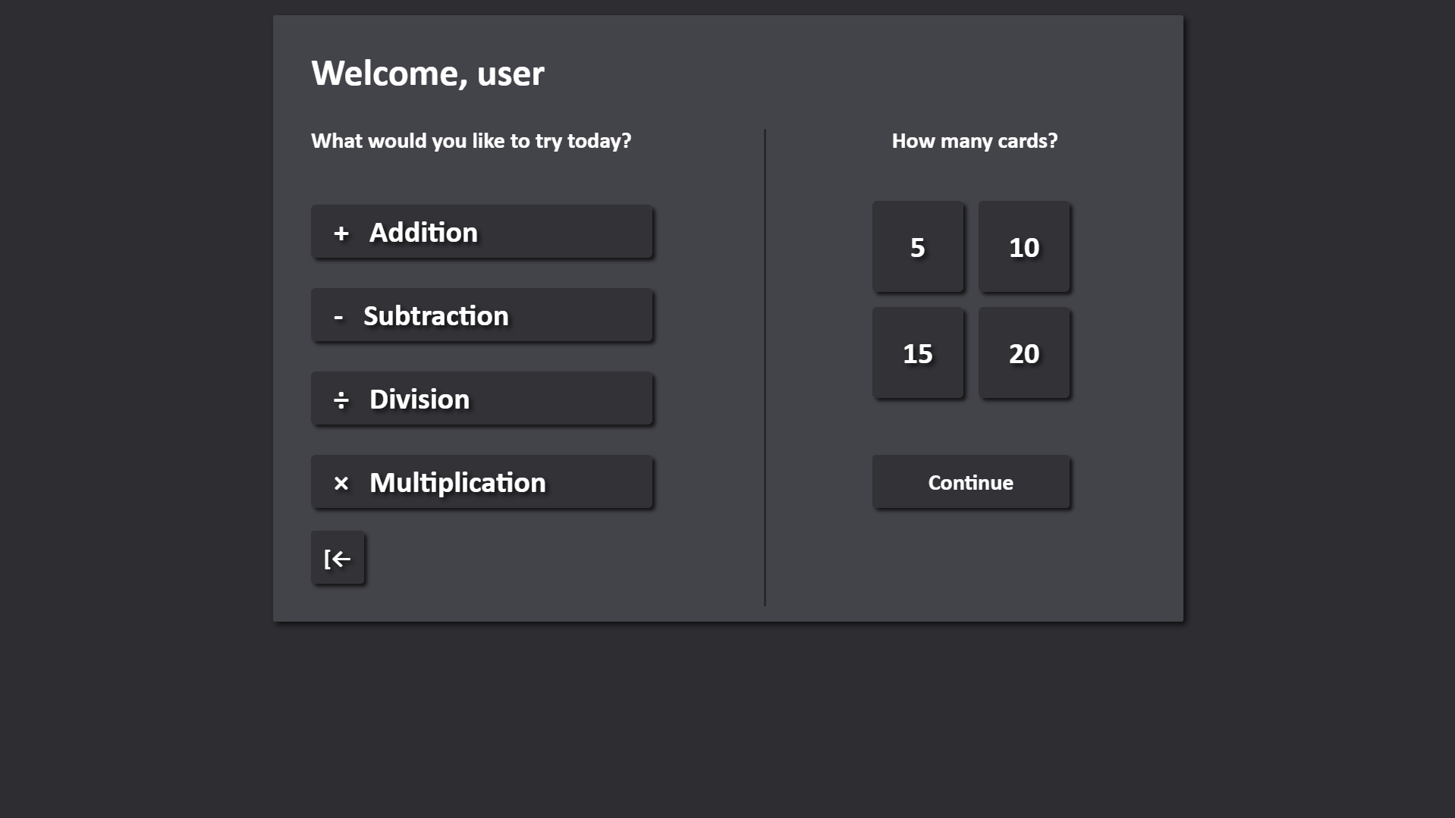Click the back arrow exit icon
The height and width of the screenshot is (818, 1455).
338,559
